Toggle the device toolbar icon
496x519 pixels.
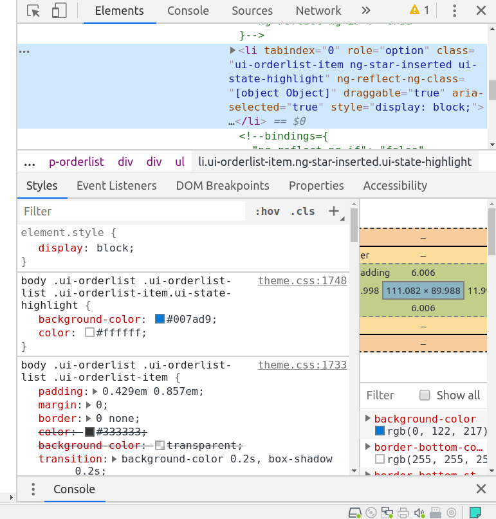coord(59,10)
